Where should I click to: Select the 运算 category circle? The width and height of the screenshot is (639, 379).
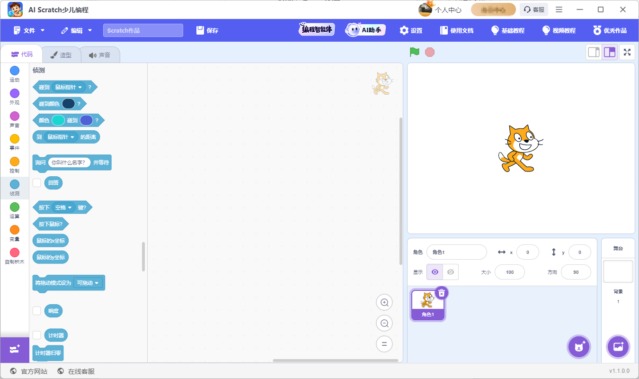15,207
